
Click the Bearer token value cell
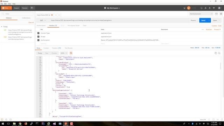[x=130, y=40]
